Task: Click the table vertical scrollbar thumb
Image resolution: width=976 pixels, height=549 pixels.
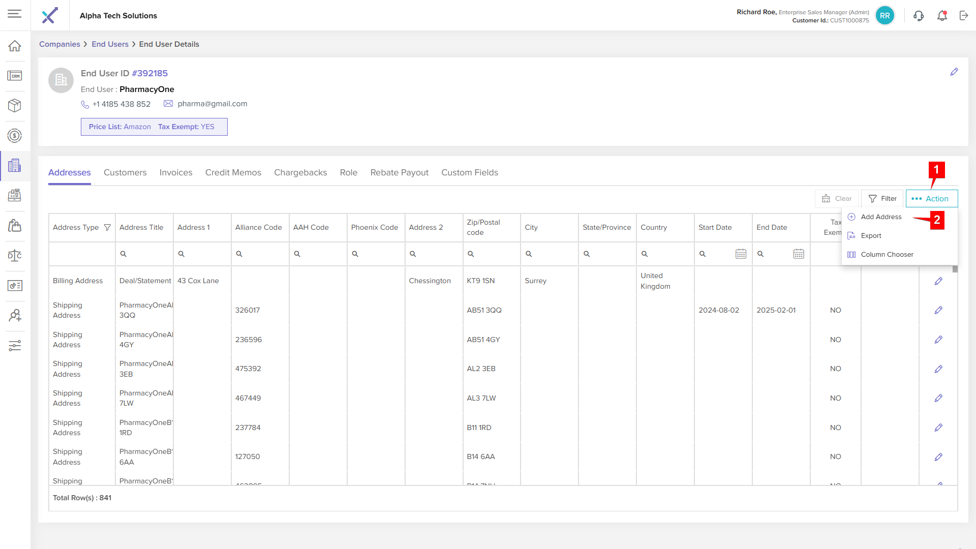Action: pos(955,269)
